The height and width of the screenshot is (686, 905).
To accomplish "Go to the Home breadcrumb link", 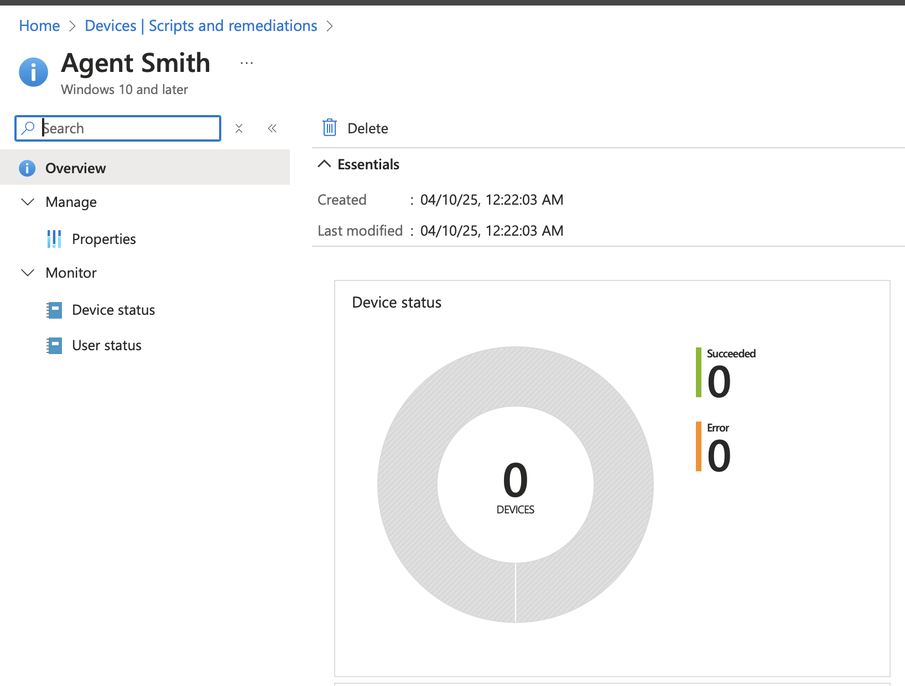I will [39, 26].
